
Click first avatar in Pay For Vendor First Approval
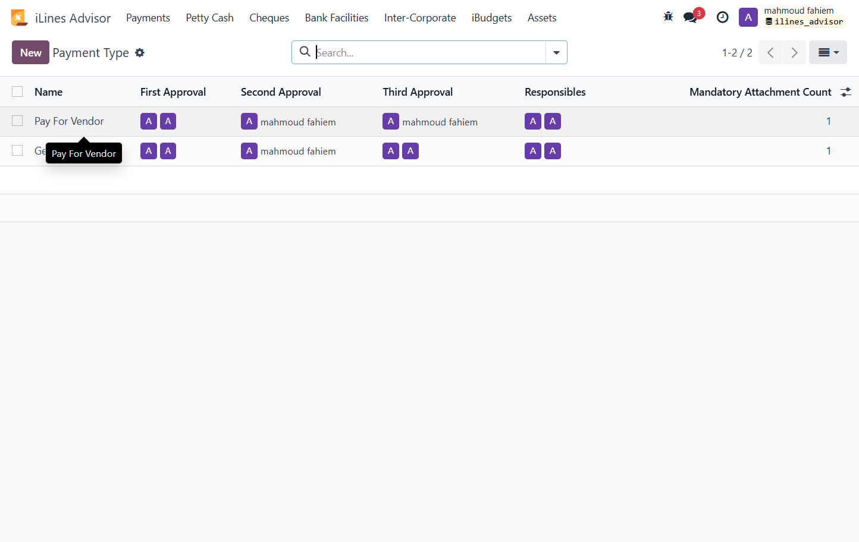149,121
